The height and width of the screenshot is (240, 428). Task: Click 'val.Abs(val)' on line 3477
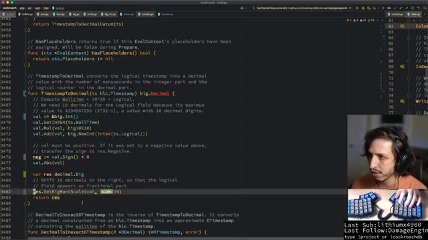click(x=49, y=163)
